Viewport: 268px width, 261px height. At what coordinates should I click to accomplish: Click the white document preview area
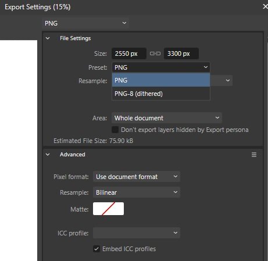[x=19, y=151]
